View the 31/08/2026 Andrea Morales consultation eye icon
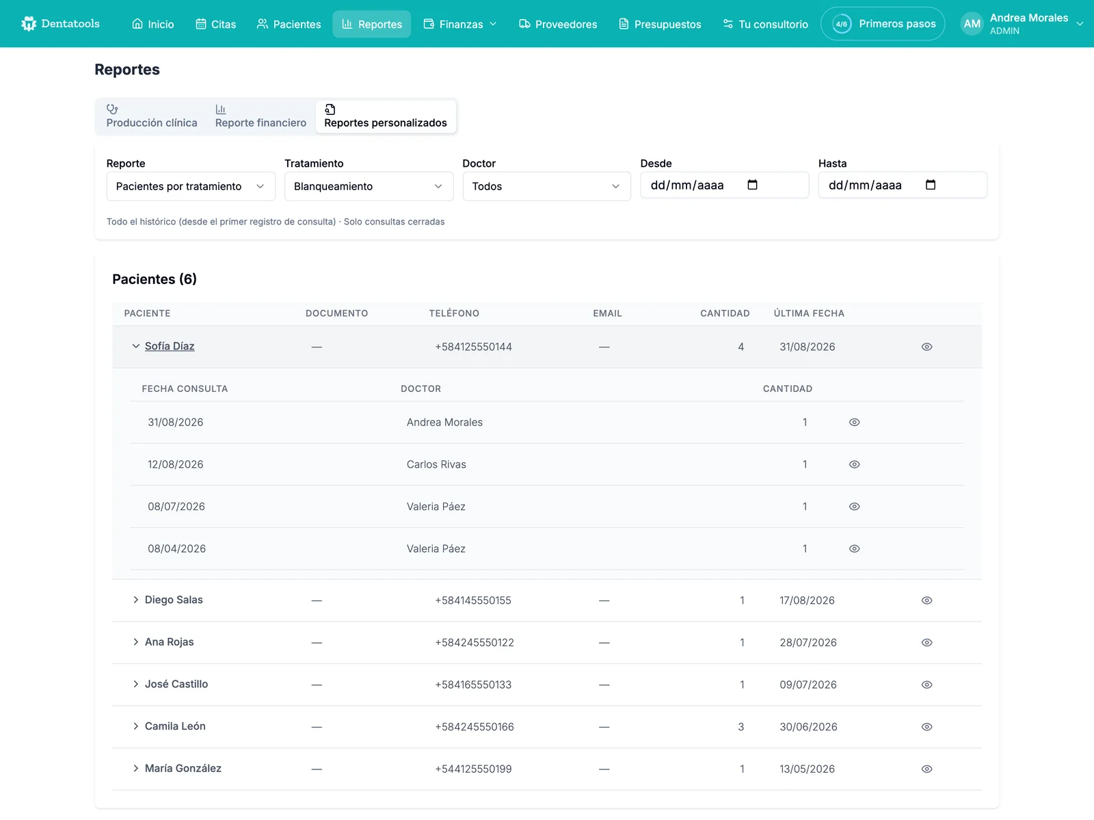The width and height of the screenshot is (1094, 820). click(x=855, y=422)
